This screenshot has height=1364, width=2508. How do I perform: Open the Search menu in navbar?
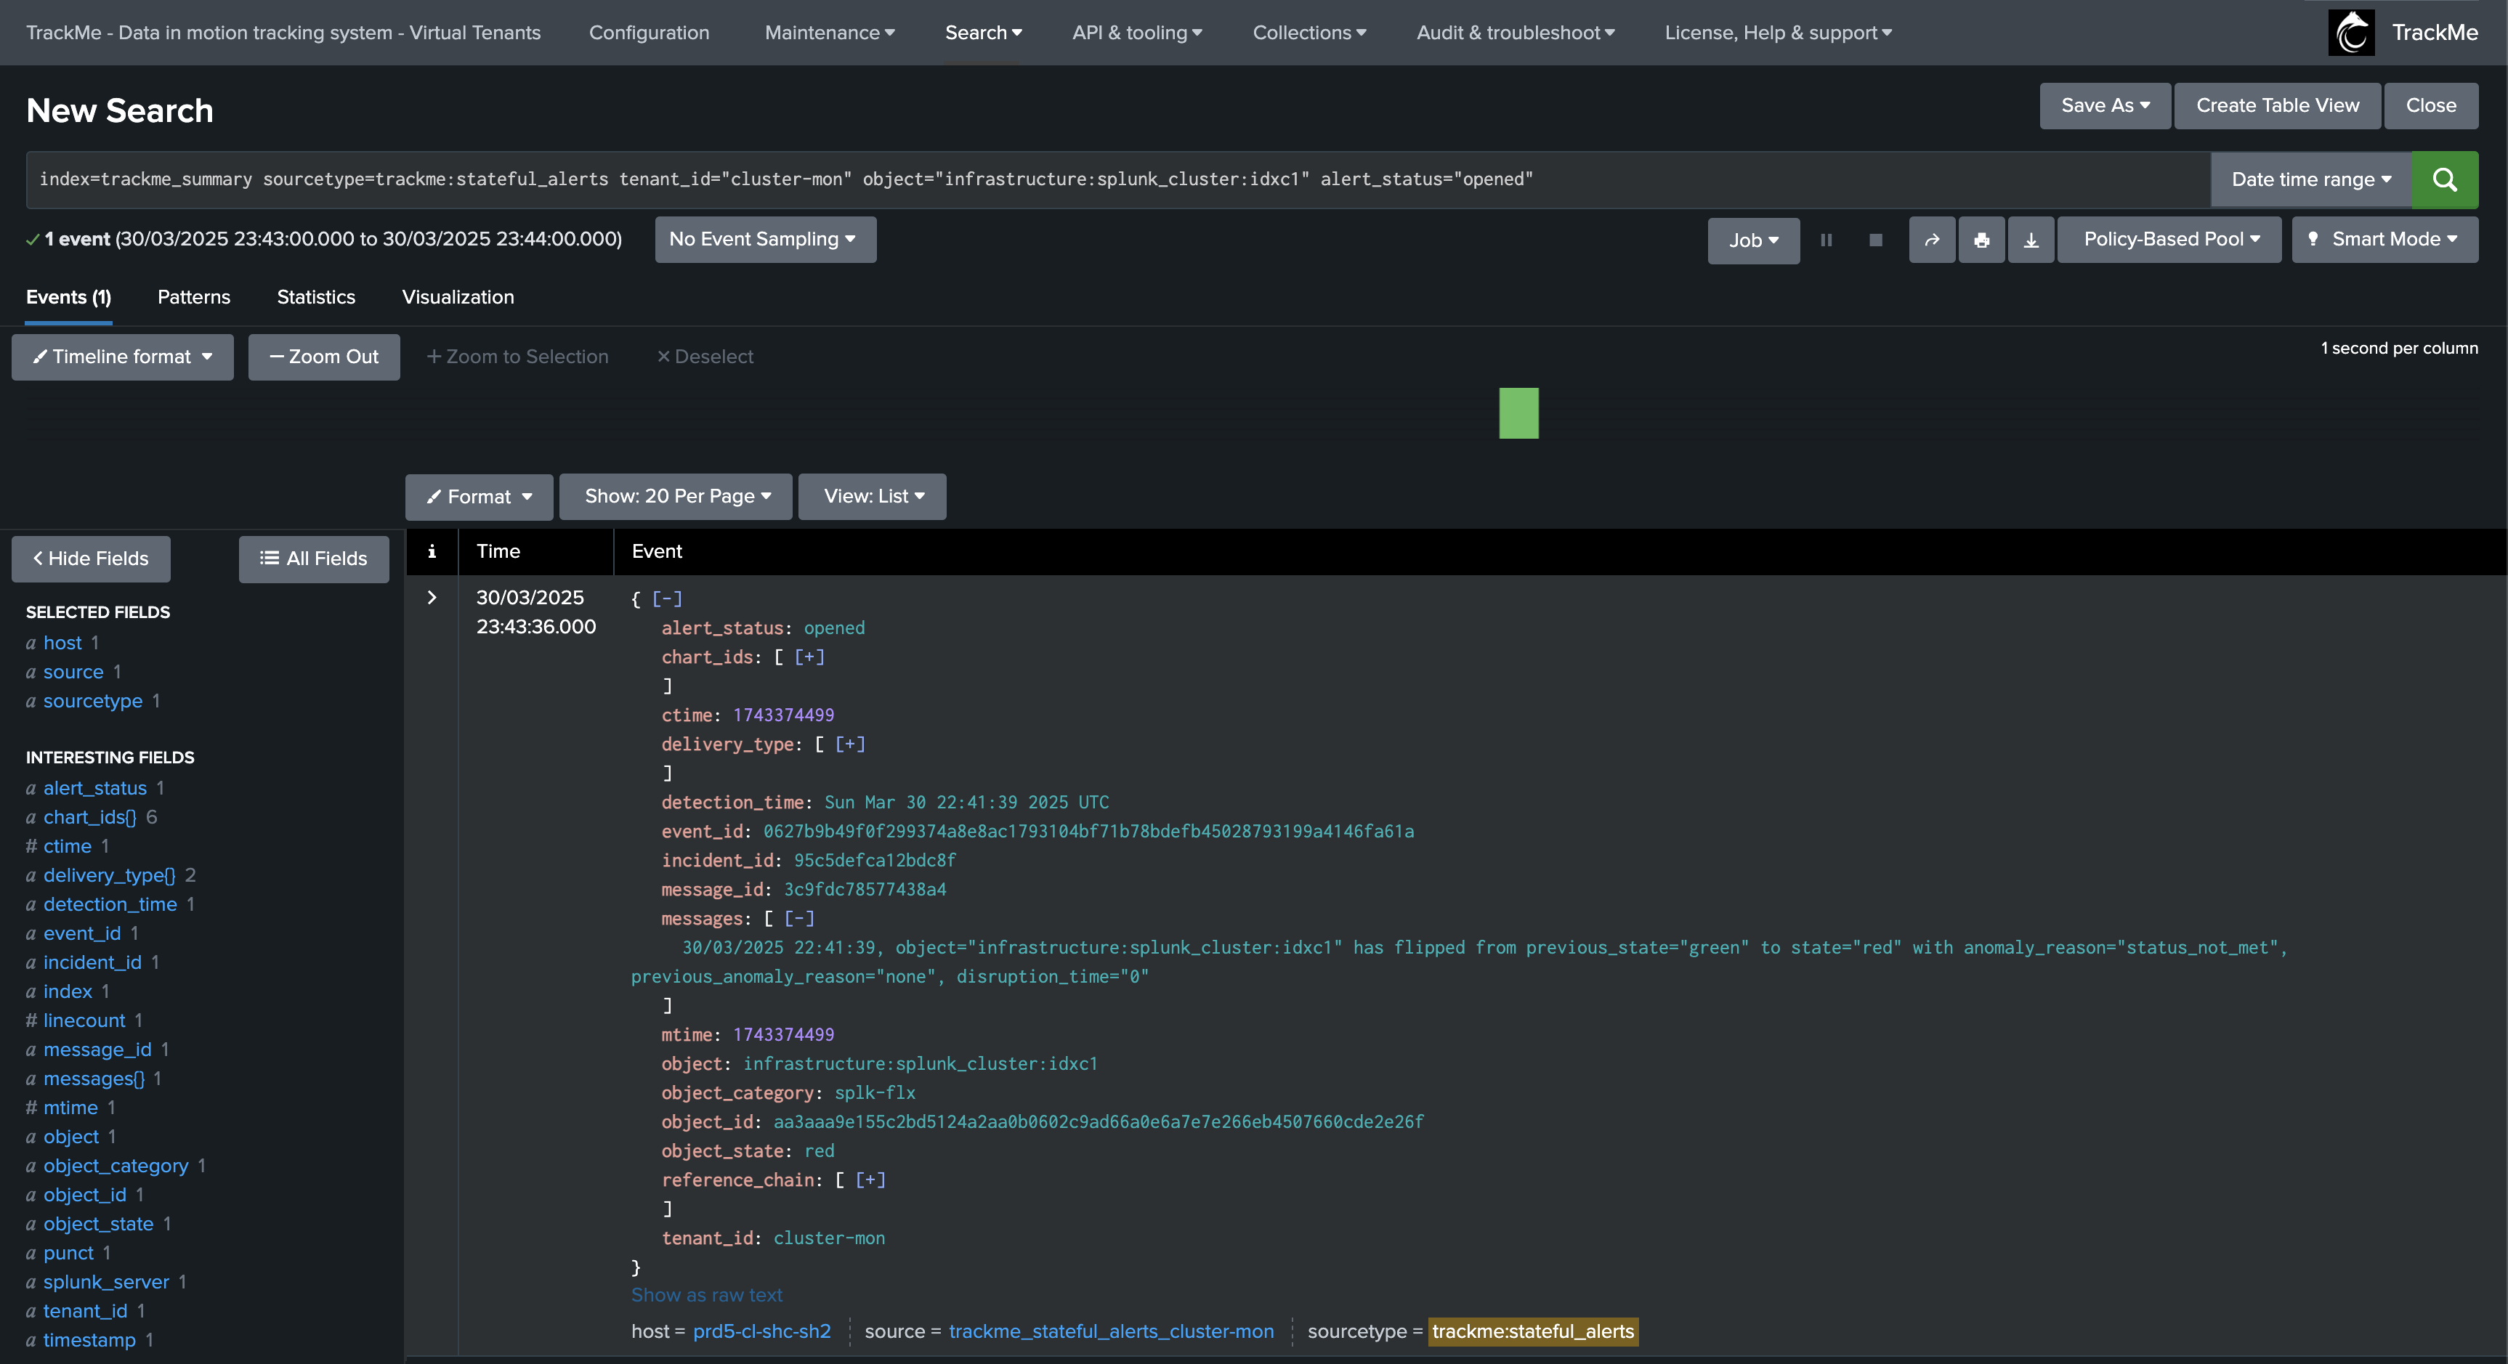coord(983,32)
